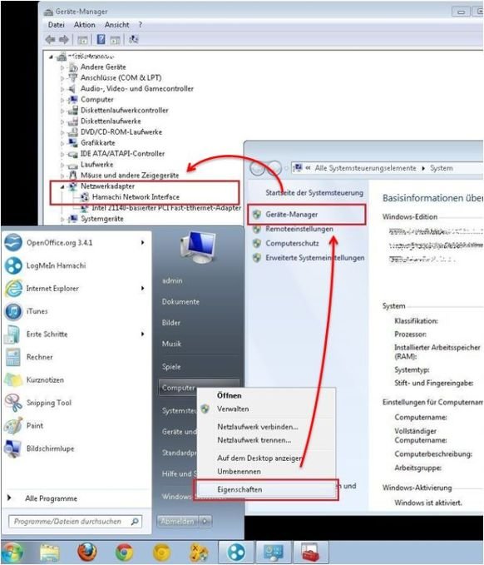Viewport: 484px width, 565px height.
Task: Open the Geräte-Manager link in System panel
Action: [x=292, y=215]
